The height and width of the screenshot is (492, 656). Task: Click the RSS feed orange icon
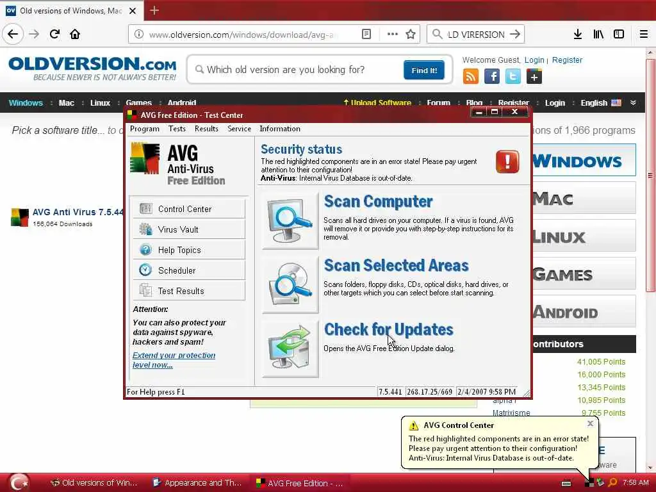(471, 77)
